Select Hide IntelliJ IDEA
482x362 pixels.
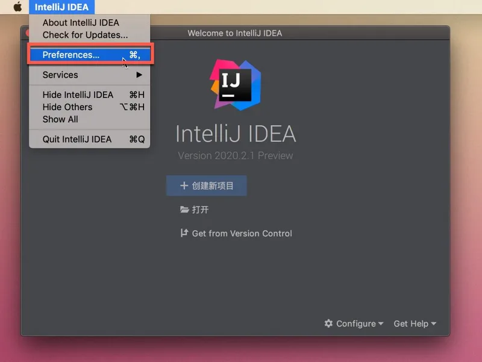click(x=78, y=95)
